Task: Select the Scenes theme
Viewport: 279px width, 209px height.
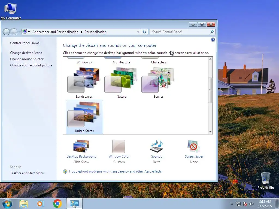Action: [158, 83]
